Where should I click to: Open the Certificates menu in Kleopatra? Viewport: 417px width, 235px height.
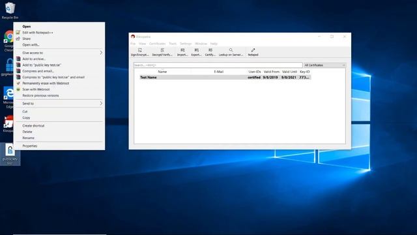[x=157, y=44]
